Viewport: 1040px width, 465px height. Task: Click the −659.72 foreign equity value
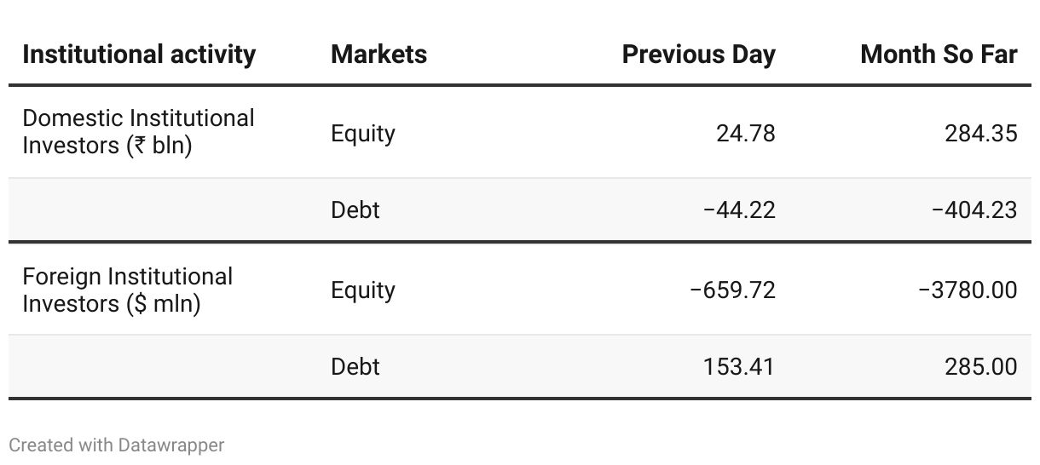click(x=732, y=290)
